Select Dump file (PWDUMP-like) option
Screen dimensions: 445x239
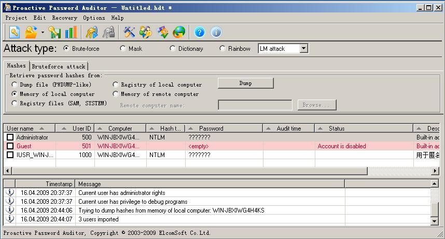click(52, 85)
